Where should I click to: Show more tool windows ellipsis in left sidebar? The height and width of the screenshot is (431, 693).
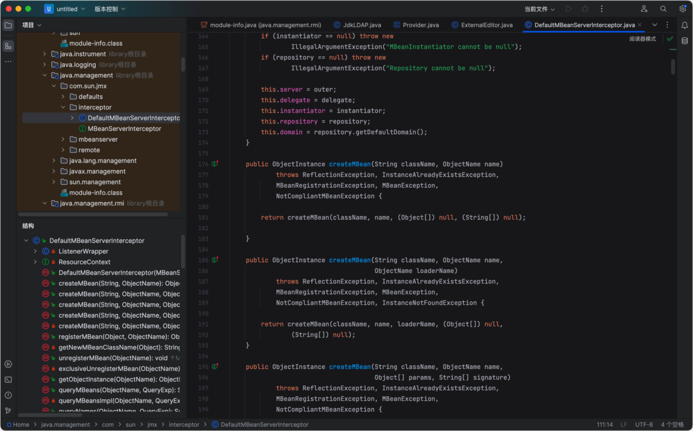[x=8, y=62]
